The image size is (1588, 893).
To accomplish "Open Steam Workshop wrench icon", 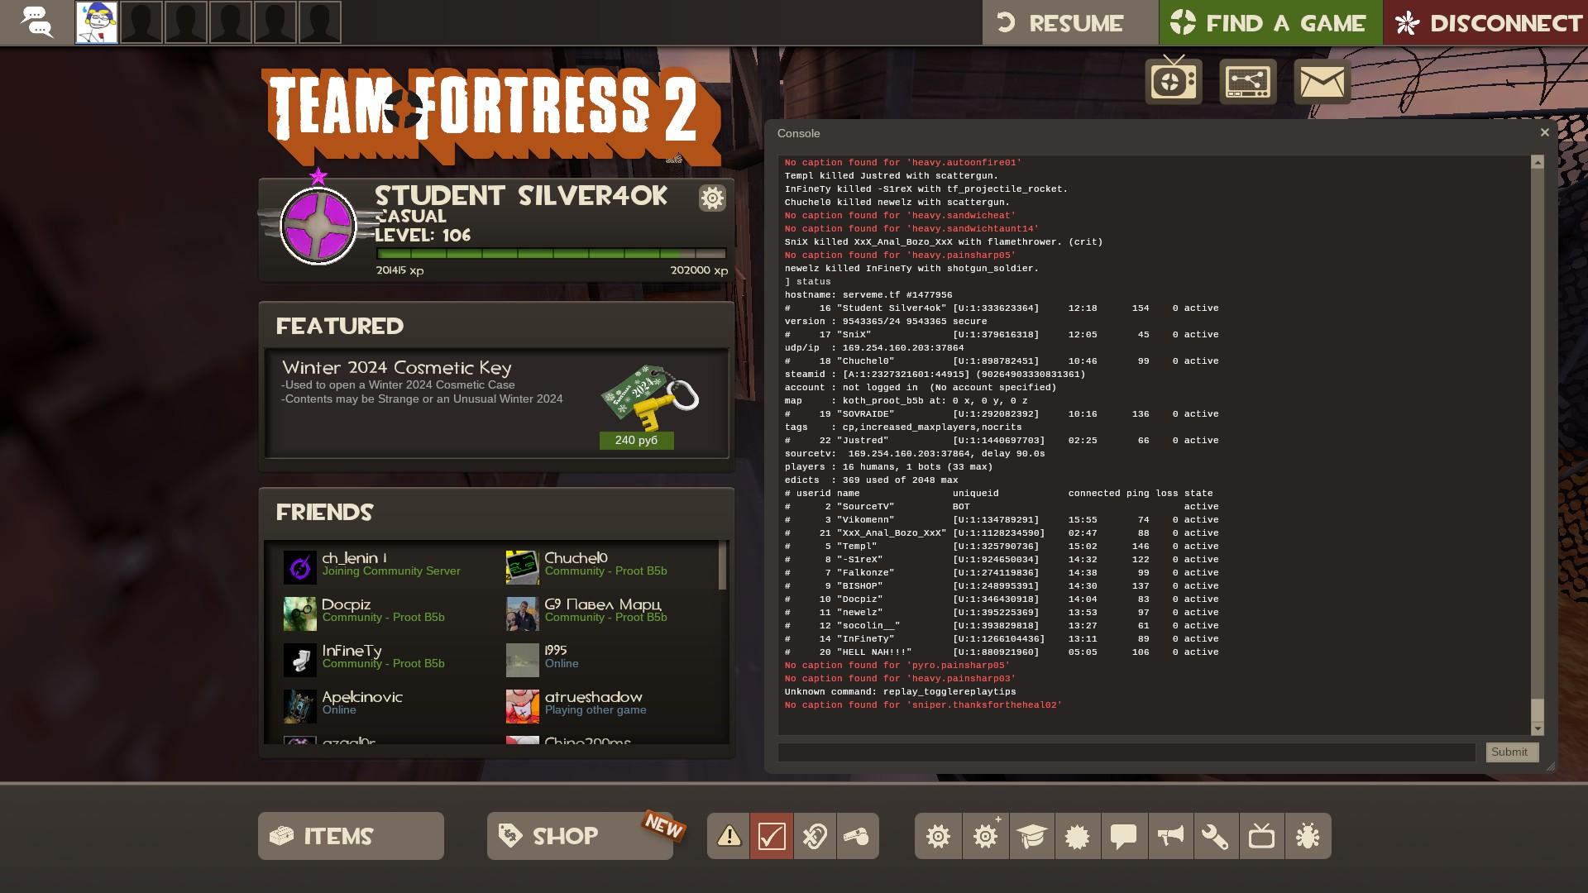I will 1215,836.
